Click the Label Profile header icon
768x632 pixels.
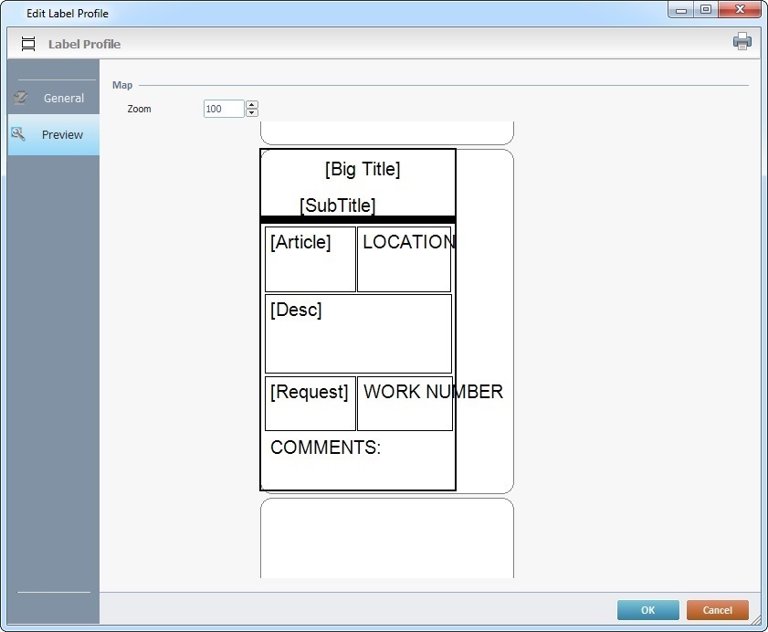tap(28, 44)
